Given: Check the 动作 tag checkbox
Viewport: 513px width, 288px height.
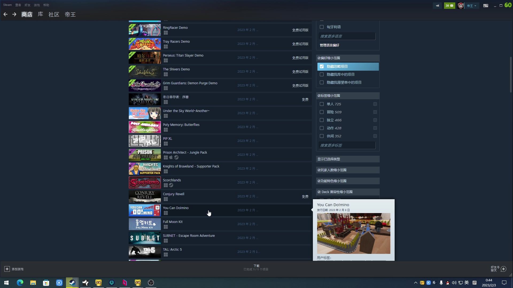Looking at the screenshot, I should 322,128.
